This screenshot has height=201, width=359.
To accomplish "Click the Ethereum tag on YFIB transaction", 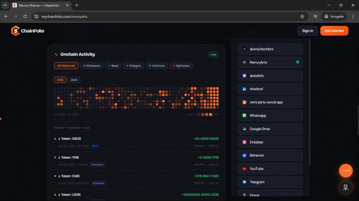I will tap(97, 165).
